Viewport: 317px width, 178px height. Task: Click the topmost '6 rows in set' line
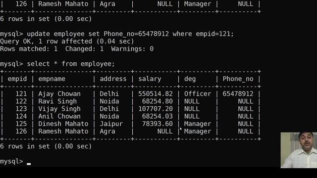tap(46, 19)
